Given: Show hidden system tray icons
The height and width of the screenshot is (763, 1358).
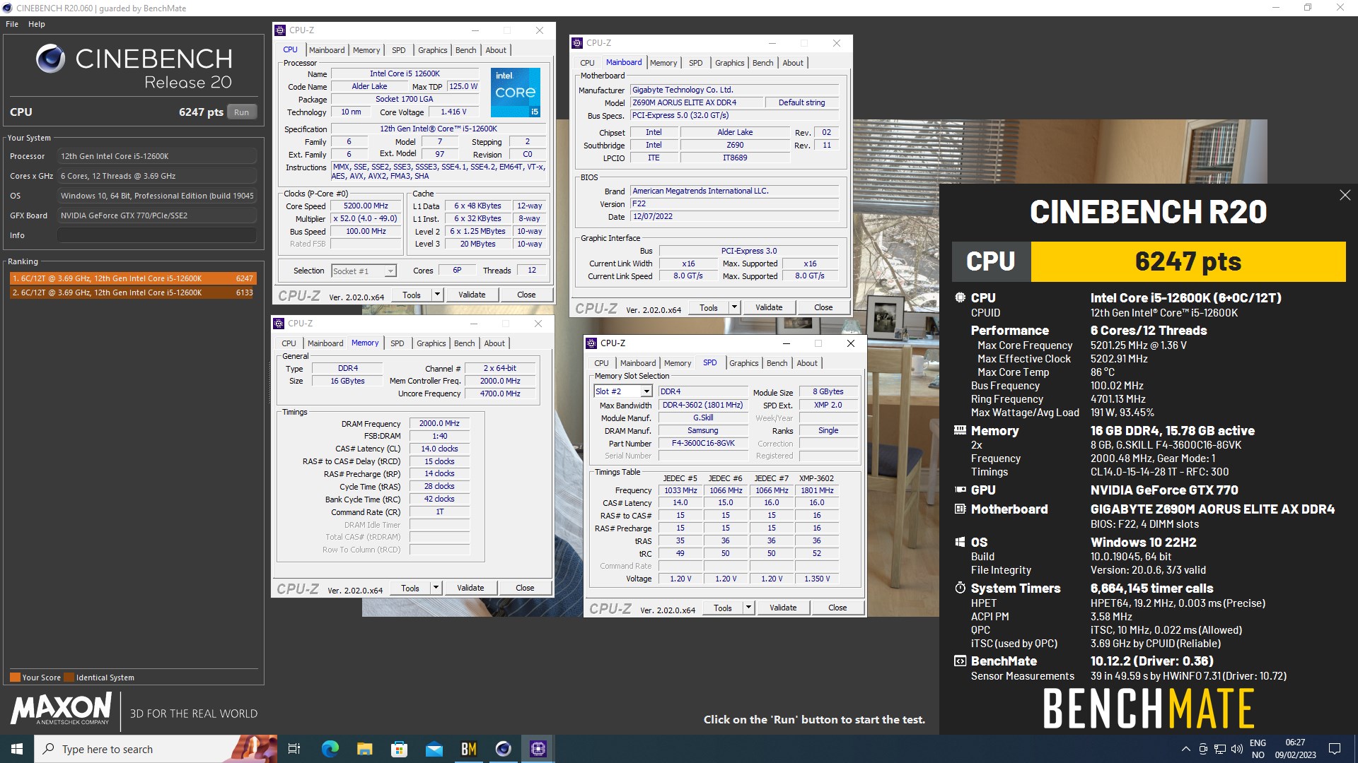Looking at the screenshot, I should [x=1185, y=749].
